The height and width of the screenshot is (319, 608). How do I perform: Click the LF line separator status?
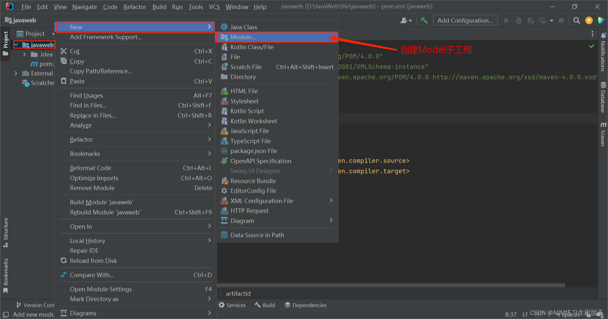click(x=525, y=314)
